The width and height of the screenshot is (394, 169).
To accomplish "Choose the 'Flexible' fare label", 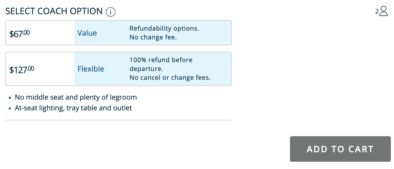I will 91,69.
